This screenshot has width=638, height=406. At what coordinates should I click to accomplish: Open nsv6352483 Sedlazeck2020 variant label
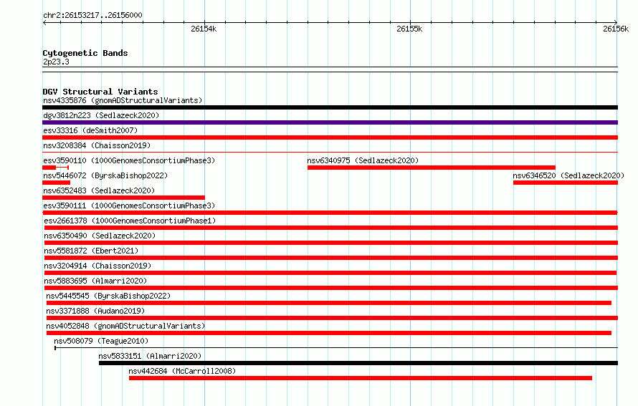tap(99, 190)
